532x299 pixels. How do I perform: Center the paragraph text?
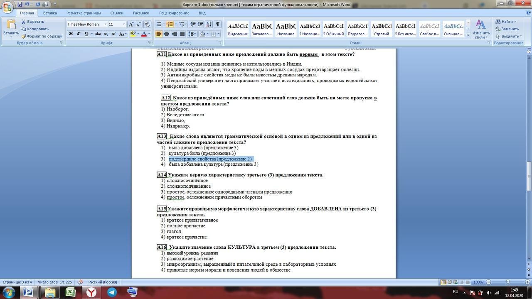point(167,34)
